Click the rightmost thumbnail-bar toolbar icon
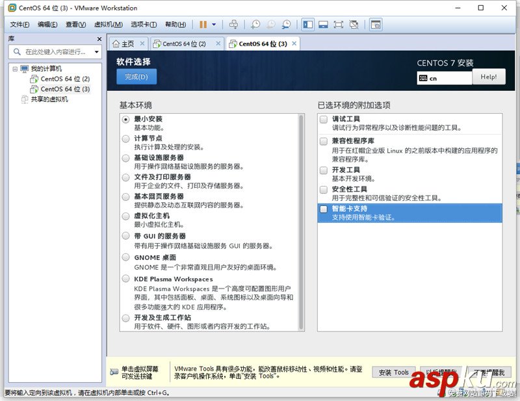Image resolution: width=520 pixels, height=401 pixels. click(376, 25)
